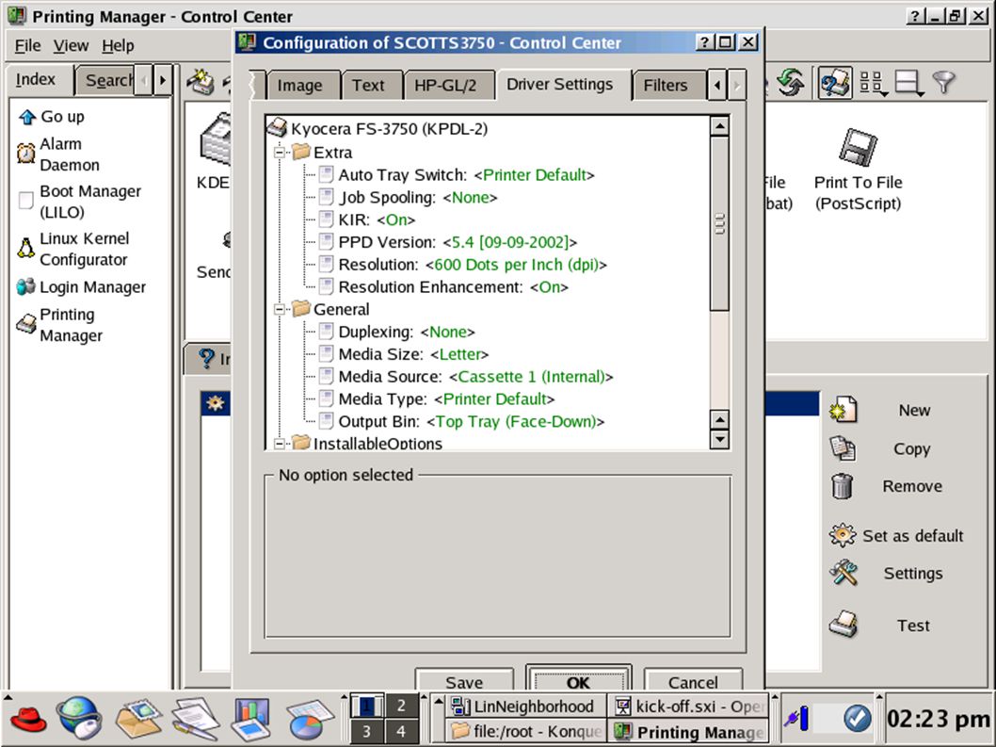This screenshot has height=747, width=996.
Task: Open the Alarm Daemon clock icon
Action: point(26,154)
